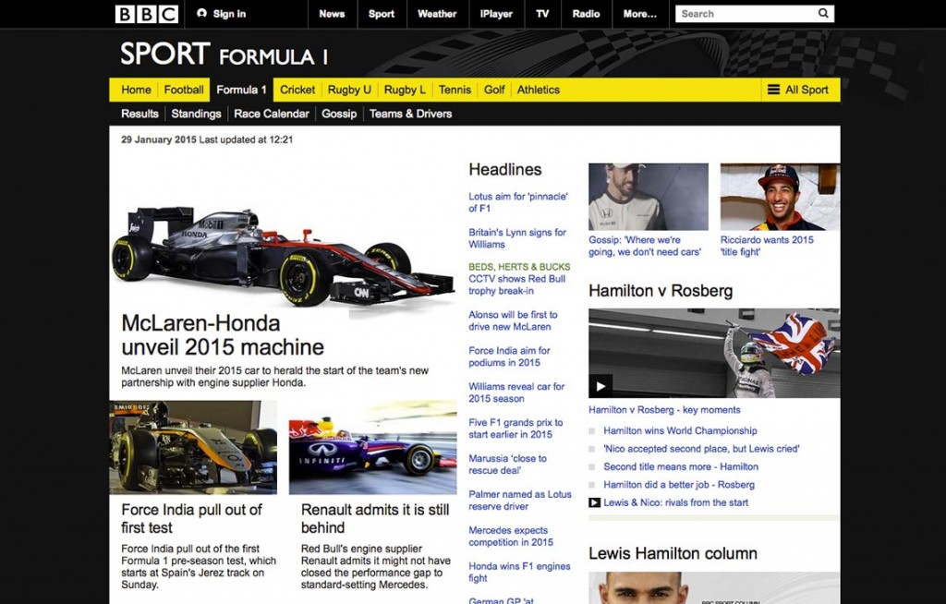This screenshot has width=946, height=604.
Task: Switch to the sport Home tab
Action: [x=136, y=90]
